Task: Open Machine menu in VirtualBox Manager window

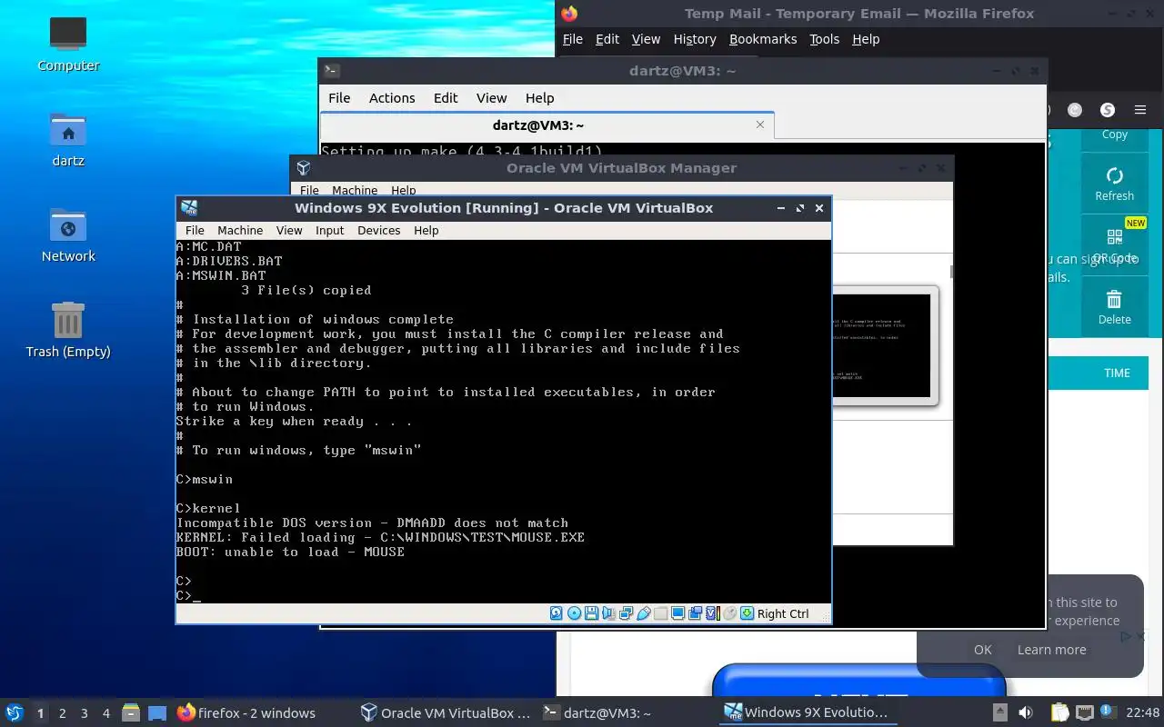Action: (x=355, y=190)
